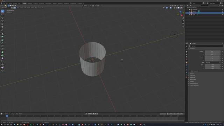The height and width of the screenshot is (126, 224).
Task: Click the Rotation Y value field
Action: coord(212,58)
